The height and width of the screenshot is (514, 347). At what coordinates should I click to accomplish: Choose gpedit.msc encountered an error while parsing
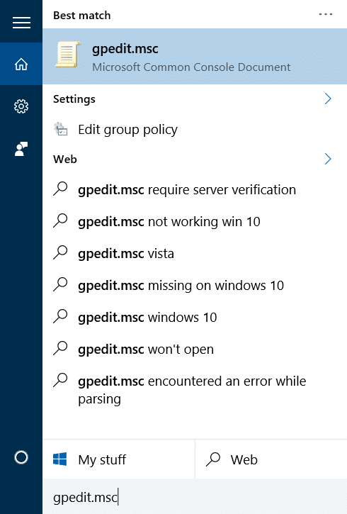coord(195,390)
